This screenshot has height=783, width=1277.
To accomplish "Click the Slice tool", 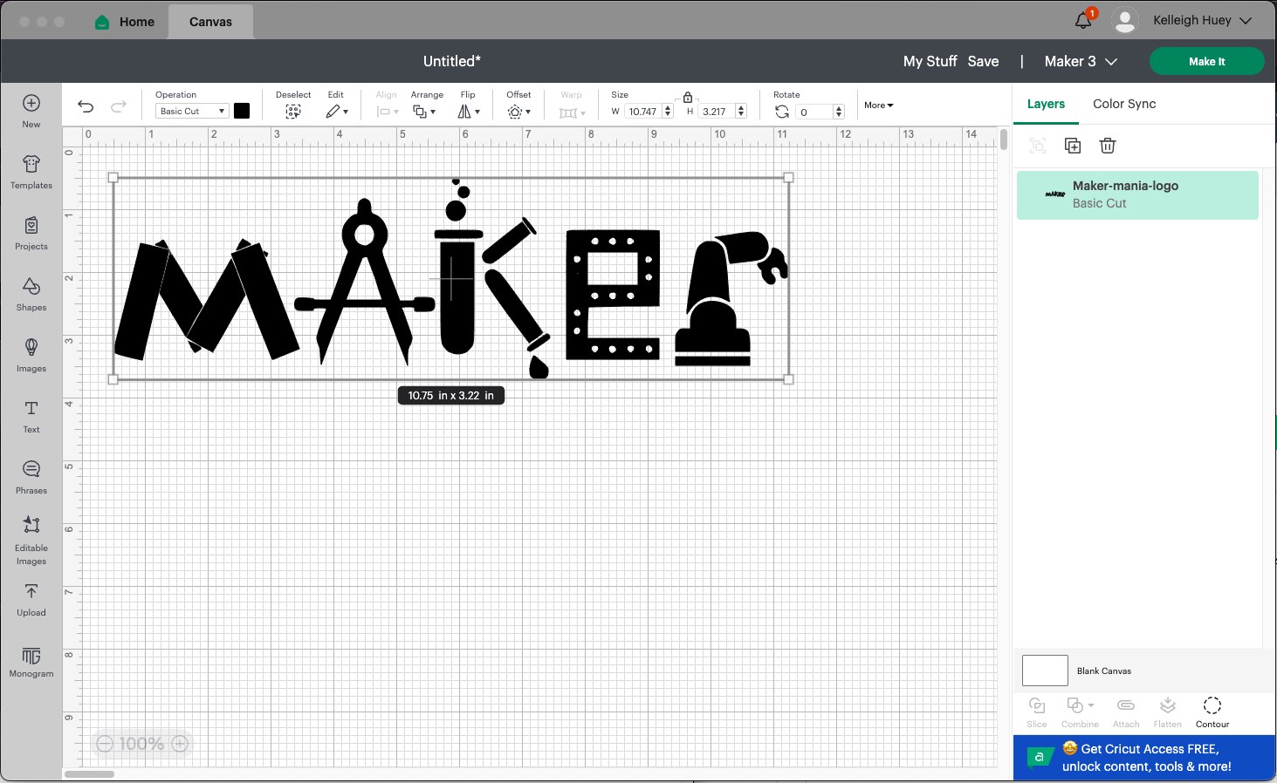I will (x=1037, y=712).
